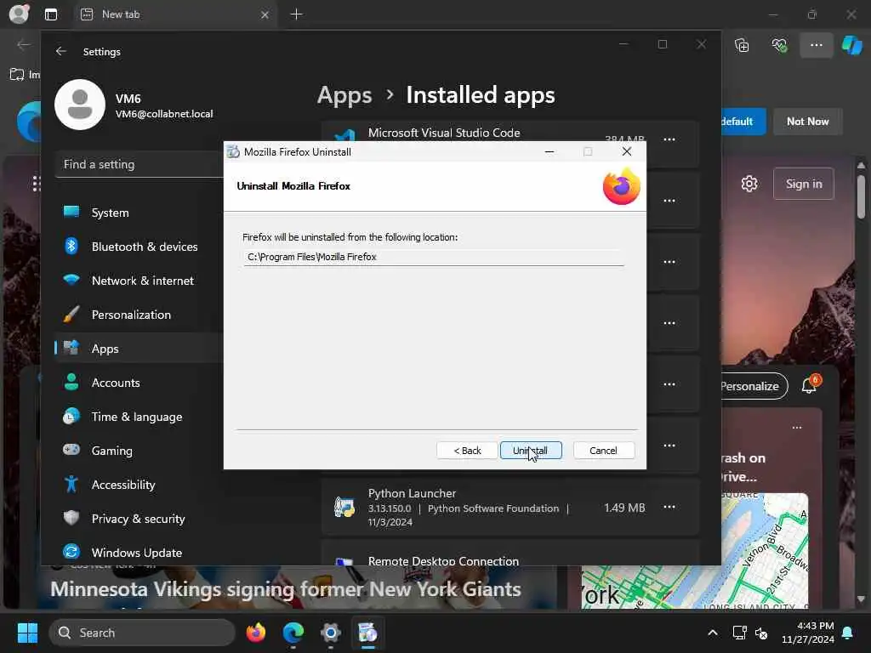Click the uninstaller icon in taskbar

click(367, 633)
